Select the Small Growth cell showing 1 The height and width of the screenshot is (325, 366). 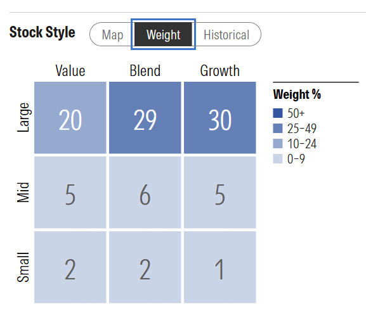point(220,267)
